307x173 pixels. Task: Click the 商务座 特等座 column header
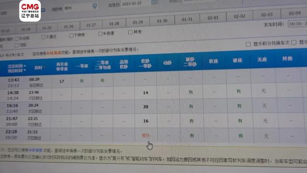pyautogui.click(x=62, y=66)
